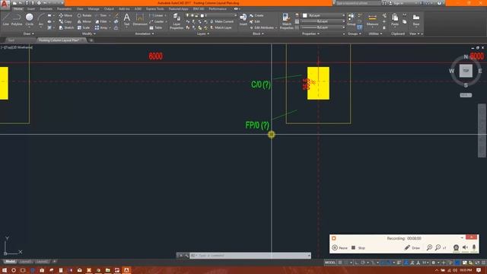Open the Layer Properties manager
The image size is (487, 274).
(177, 21)
